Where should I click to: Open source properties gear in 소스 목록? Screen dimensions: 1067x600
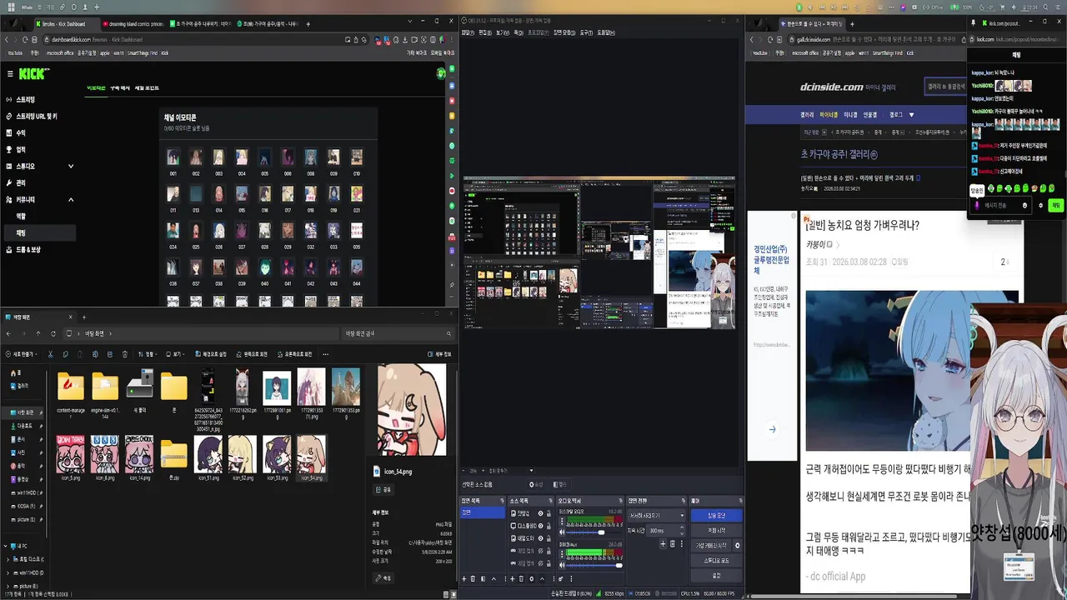tap(532, 578)
